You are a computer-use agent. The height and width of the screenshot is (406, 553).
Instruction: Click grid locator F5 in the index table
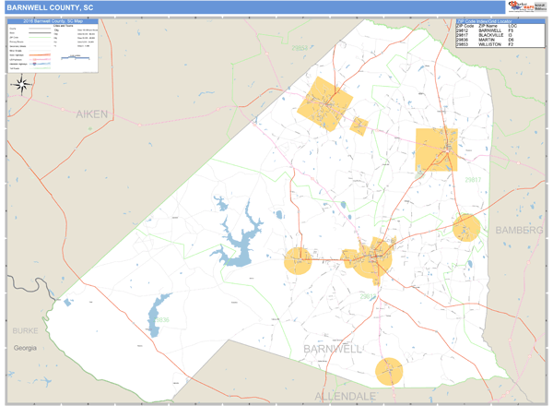[511, 30]
